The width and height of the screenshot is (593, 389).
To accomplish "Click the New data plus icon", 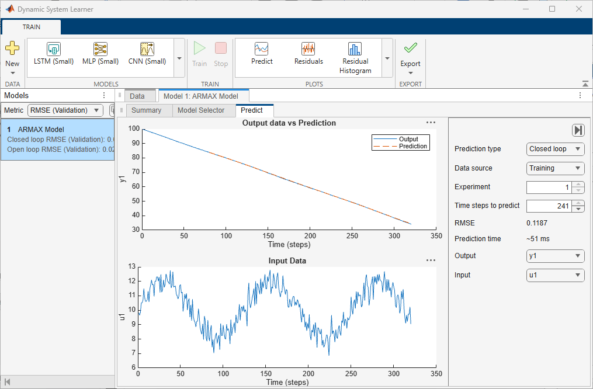I will 12,48.
